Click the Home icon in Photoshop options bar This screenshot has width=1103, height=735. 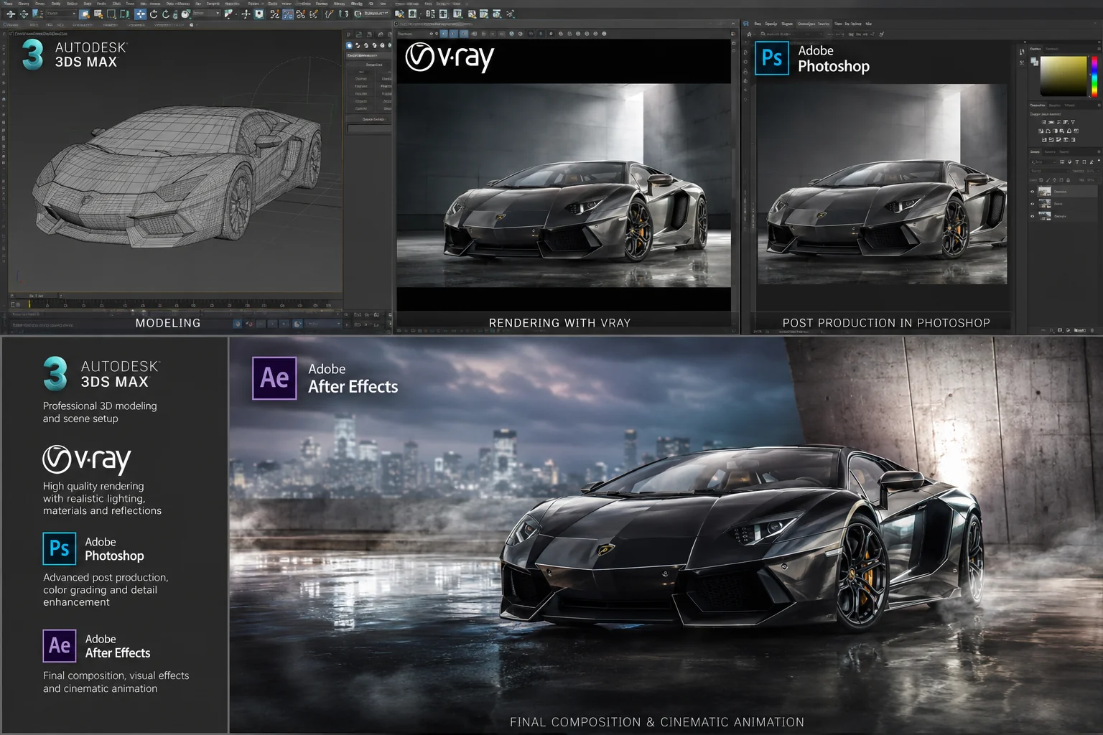coord(749,34)
